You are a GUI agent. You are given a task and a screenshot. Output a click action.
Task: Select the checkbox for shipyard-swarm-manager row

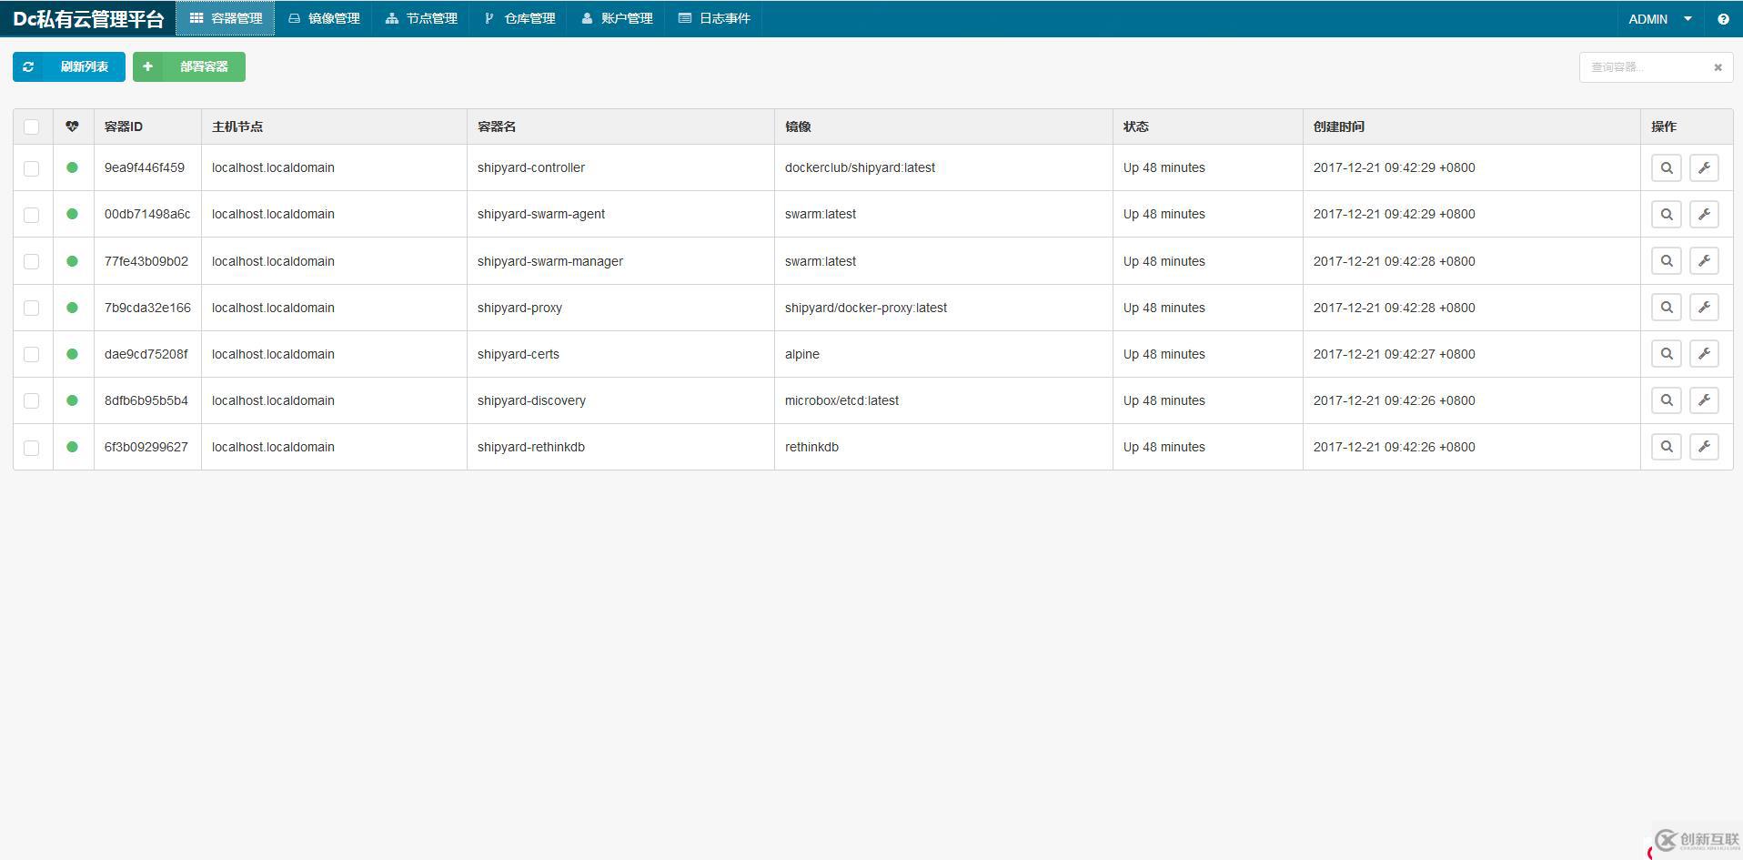coord(32,262)
